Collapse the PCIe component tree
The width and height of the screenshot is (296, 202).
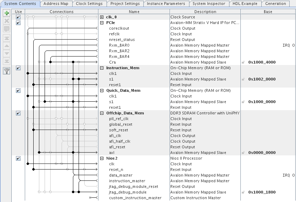pos(102,23)
